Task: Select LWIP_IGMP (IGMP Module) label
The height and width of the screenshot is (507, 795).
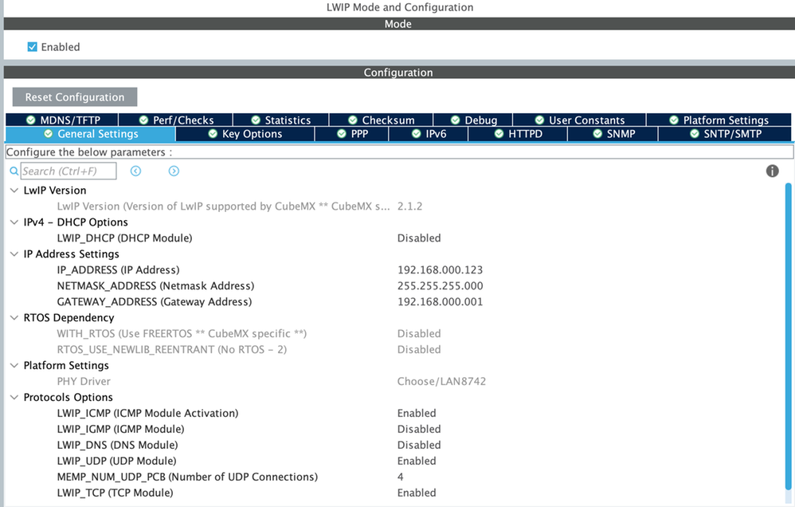Action: point(120,430)
